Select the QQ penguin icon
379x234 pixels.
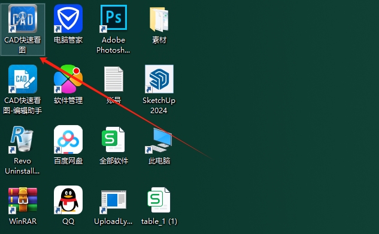pyautogui.click(x=68, y=200)
